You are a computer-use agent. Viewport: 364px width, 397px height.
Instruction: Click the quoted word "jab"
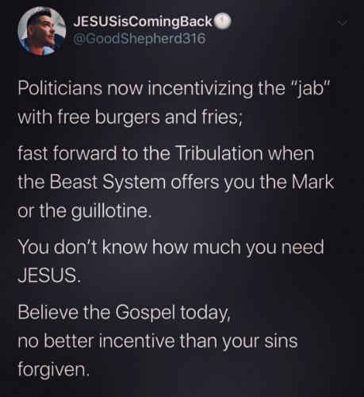309,89
